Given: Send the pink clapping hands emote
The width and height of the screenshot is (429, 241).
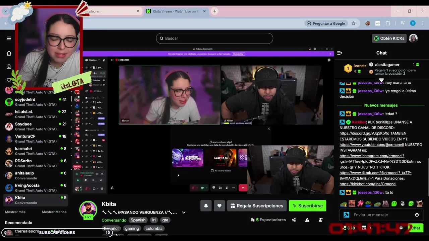Looking at the screenshot, I should 360,204.
